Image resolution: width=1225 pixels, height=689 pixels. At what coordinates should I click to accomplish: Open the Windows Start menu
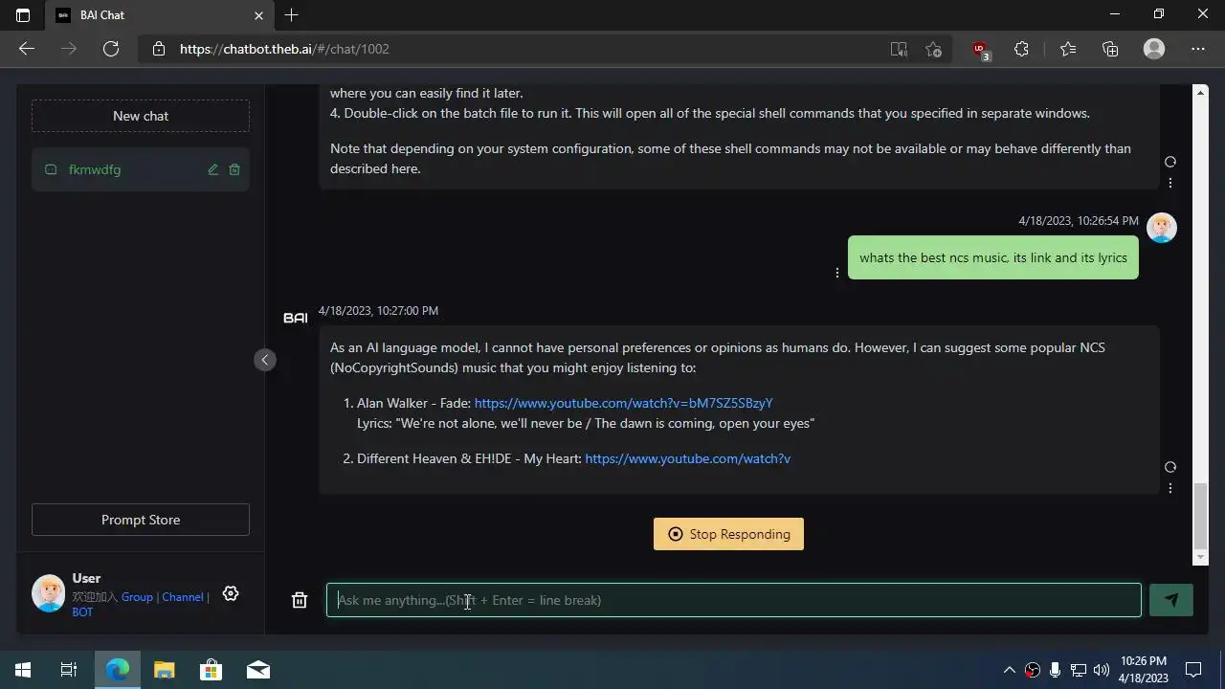click(23, 670)
